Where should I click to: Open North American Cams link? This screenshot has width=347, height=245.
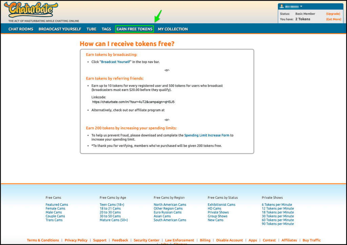[x=170, y=205]
